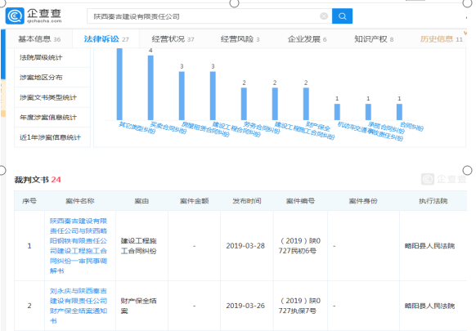Click 略阳县人民法院 in row 1
476x331 pixels.
(429, 246)
